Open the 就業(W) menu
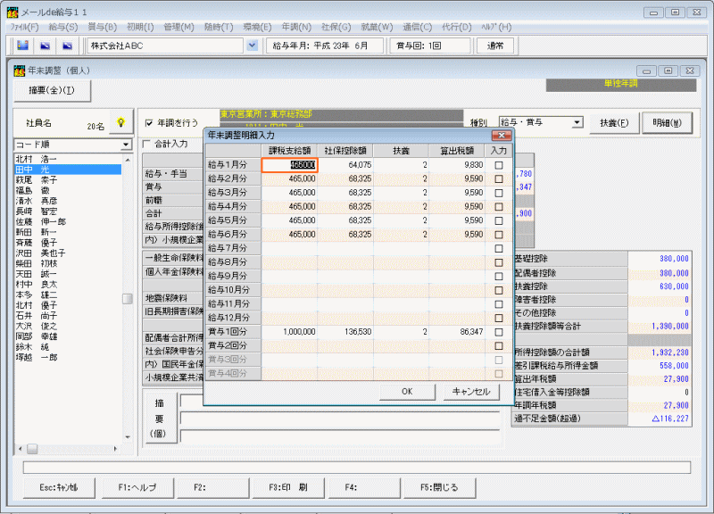This screenshot has height=514, width=714. coord(377,27)
